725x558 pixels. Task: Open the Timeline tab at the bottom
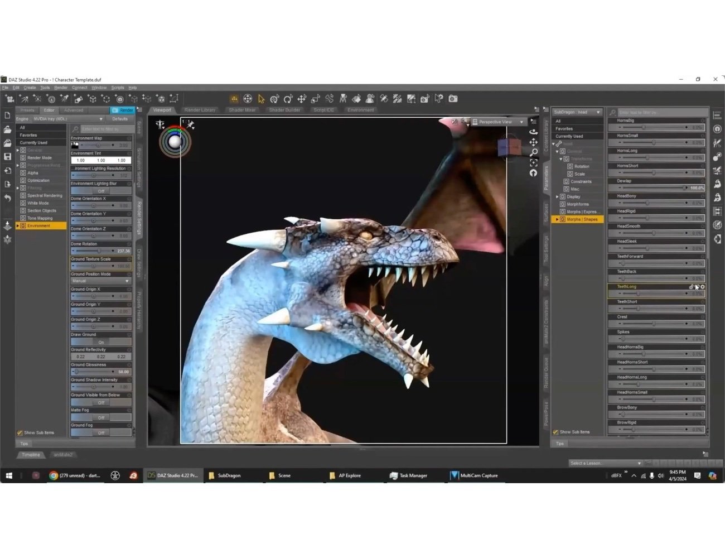click(31, 455)
